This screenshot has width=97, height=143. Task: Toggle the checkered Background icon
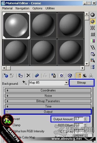[x=93, y=28]
